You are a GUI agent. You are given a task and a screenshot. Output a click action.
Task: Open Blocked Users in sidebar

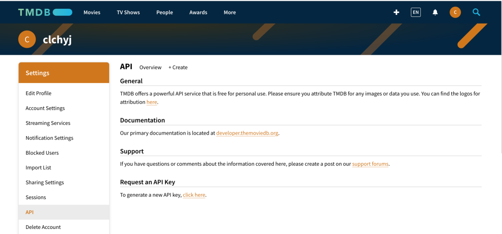coord(64,153)
